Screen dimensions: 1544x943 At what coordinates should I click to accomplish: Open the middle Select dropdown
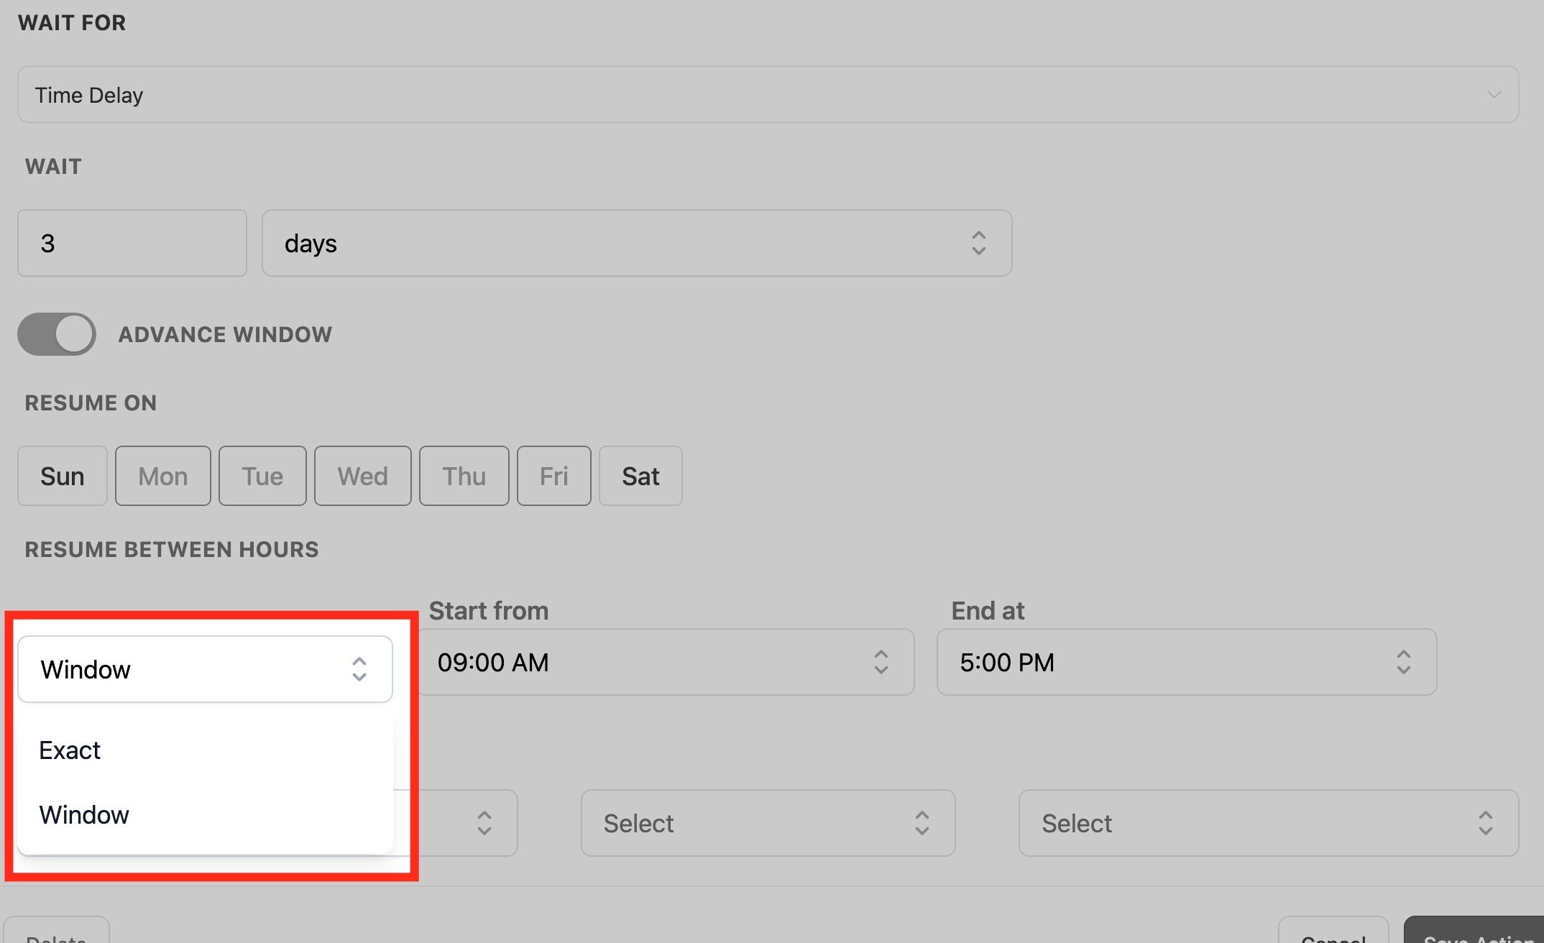click(768, 823)
